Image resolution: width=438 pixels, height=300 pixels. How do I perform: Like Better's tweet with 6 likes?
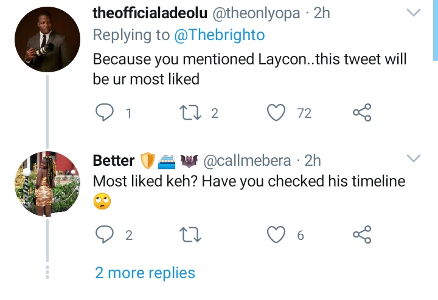click(x=276, y=234)
